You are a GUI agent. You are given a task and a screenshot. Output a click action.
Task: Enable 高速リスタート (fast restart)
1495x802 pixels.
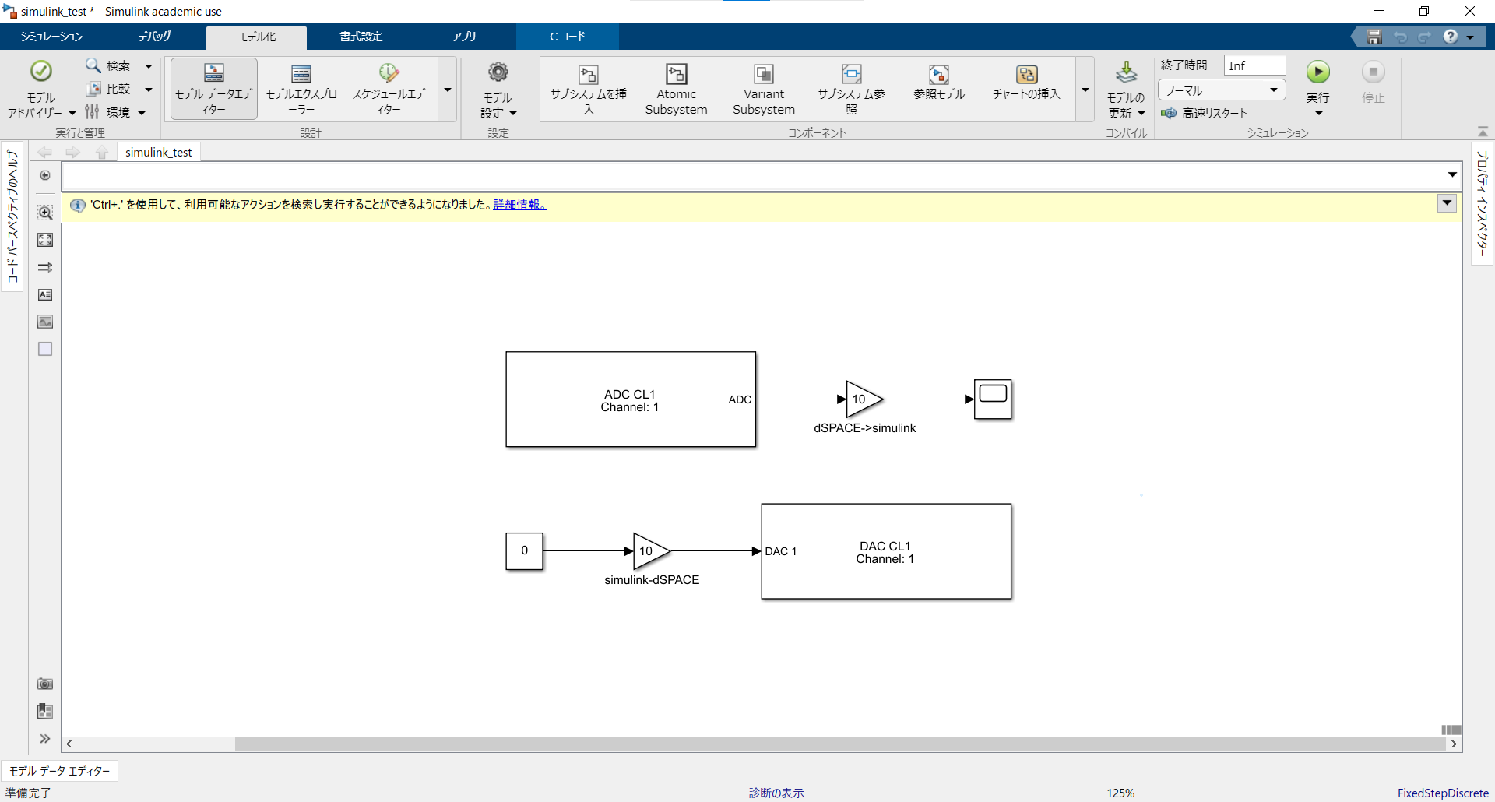coord(1205,113)
